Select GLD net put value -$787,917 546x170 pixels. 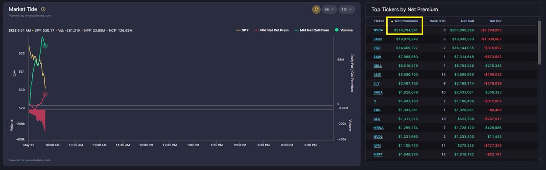tap(493, 119)
